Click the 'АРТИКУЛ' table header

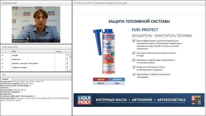point(117,80)
